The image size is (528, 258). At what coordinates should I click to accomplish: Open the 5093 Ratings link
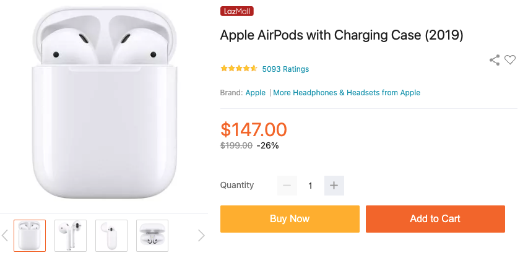[285, 69]
